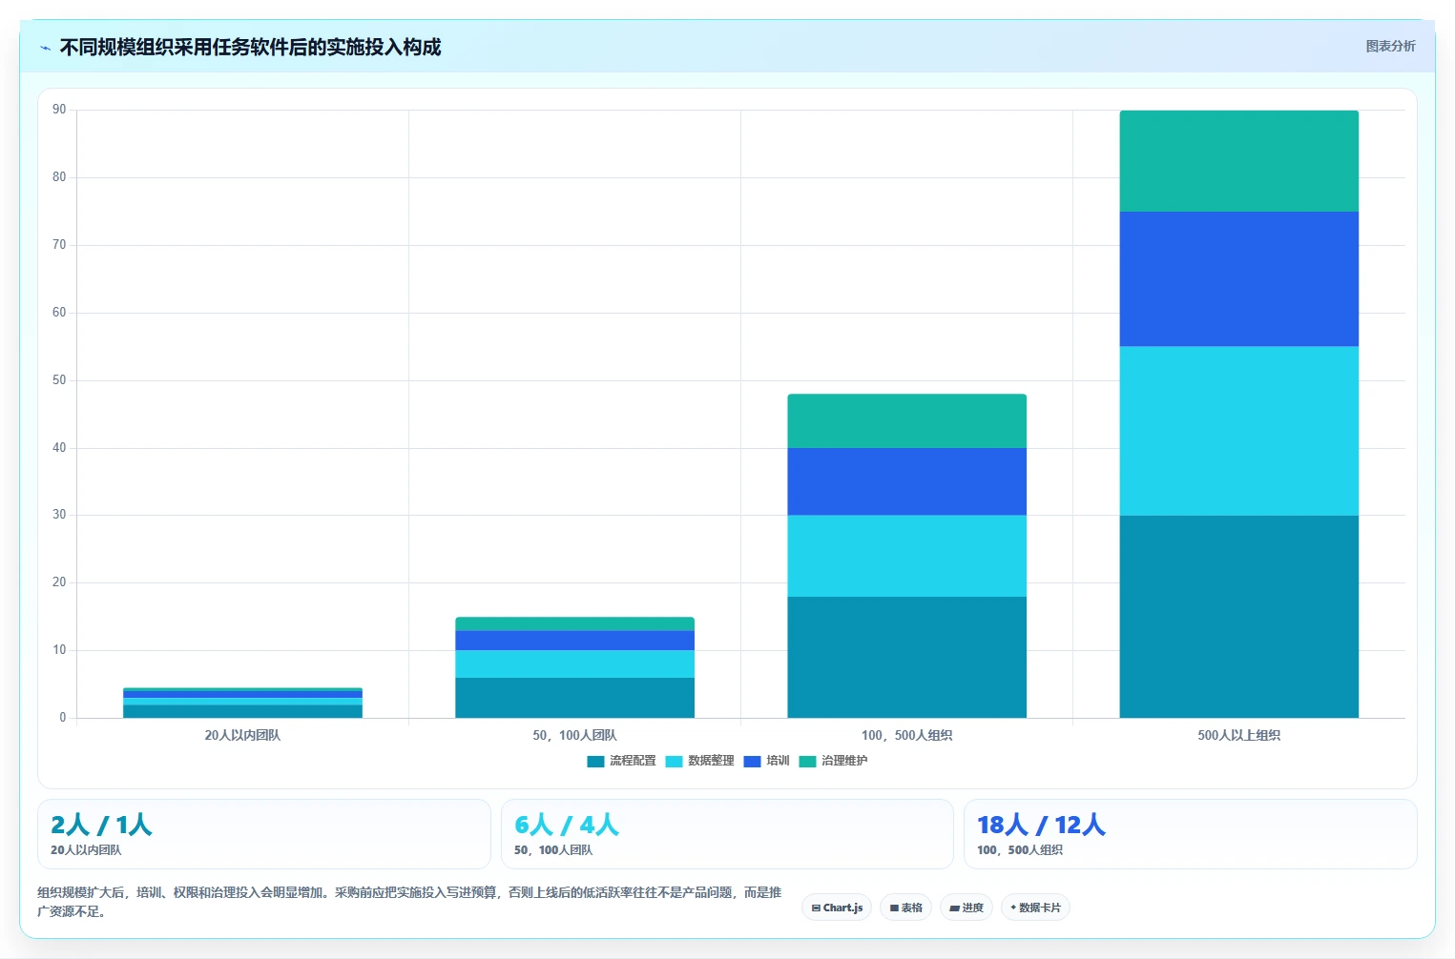
Task: Click the 治理维护 segment of 50，100人团队 bar
Action: tap(574, 623)
